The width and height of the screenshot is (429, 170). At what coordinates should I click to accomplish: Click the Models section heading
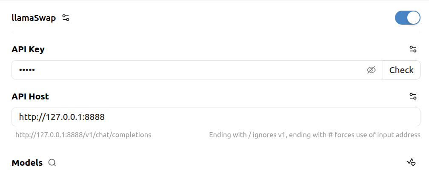coord(27,163)
